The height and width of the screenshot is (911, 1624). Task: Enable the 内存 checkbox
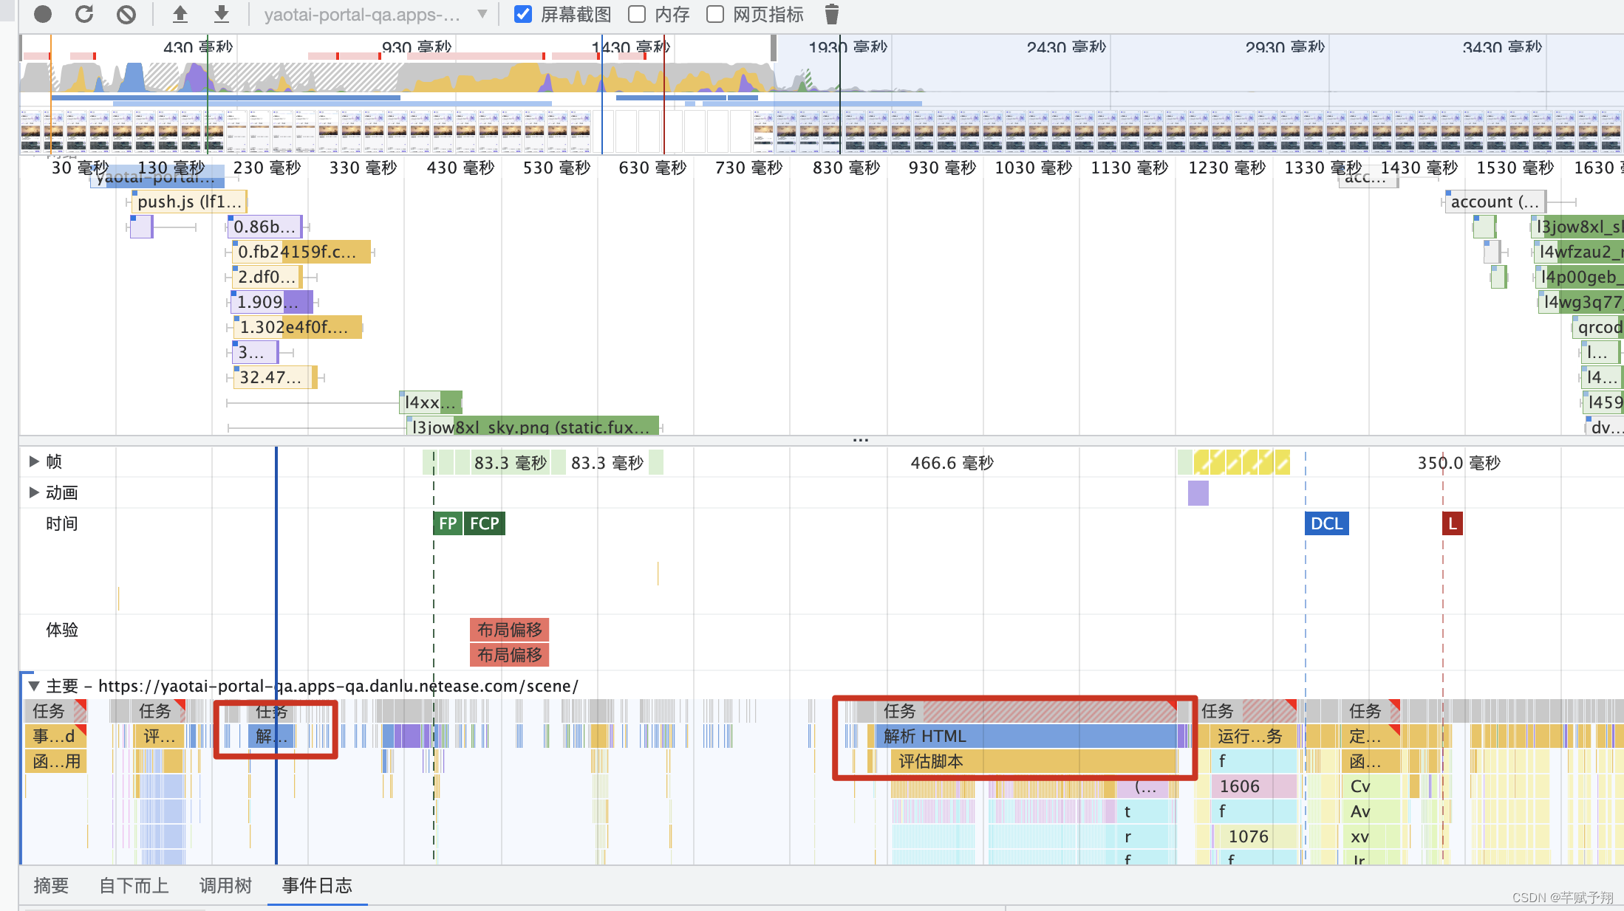click(637, 14)
